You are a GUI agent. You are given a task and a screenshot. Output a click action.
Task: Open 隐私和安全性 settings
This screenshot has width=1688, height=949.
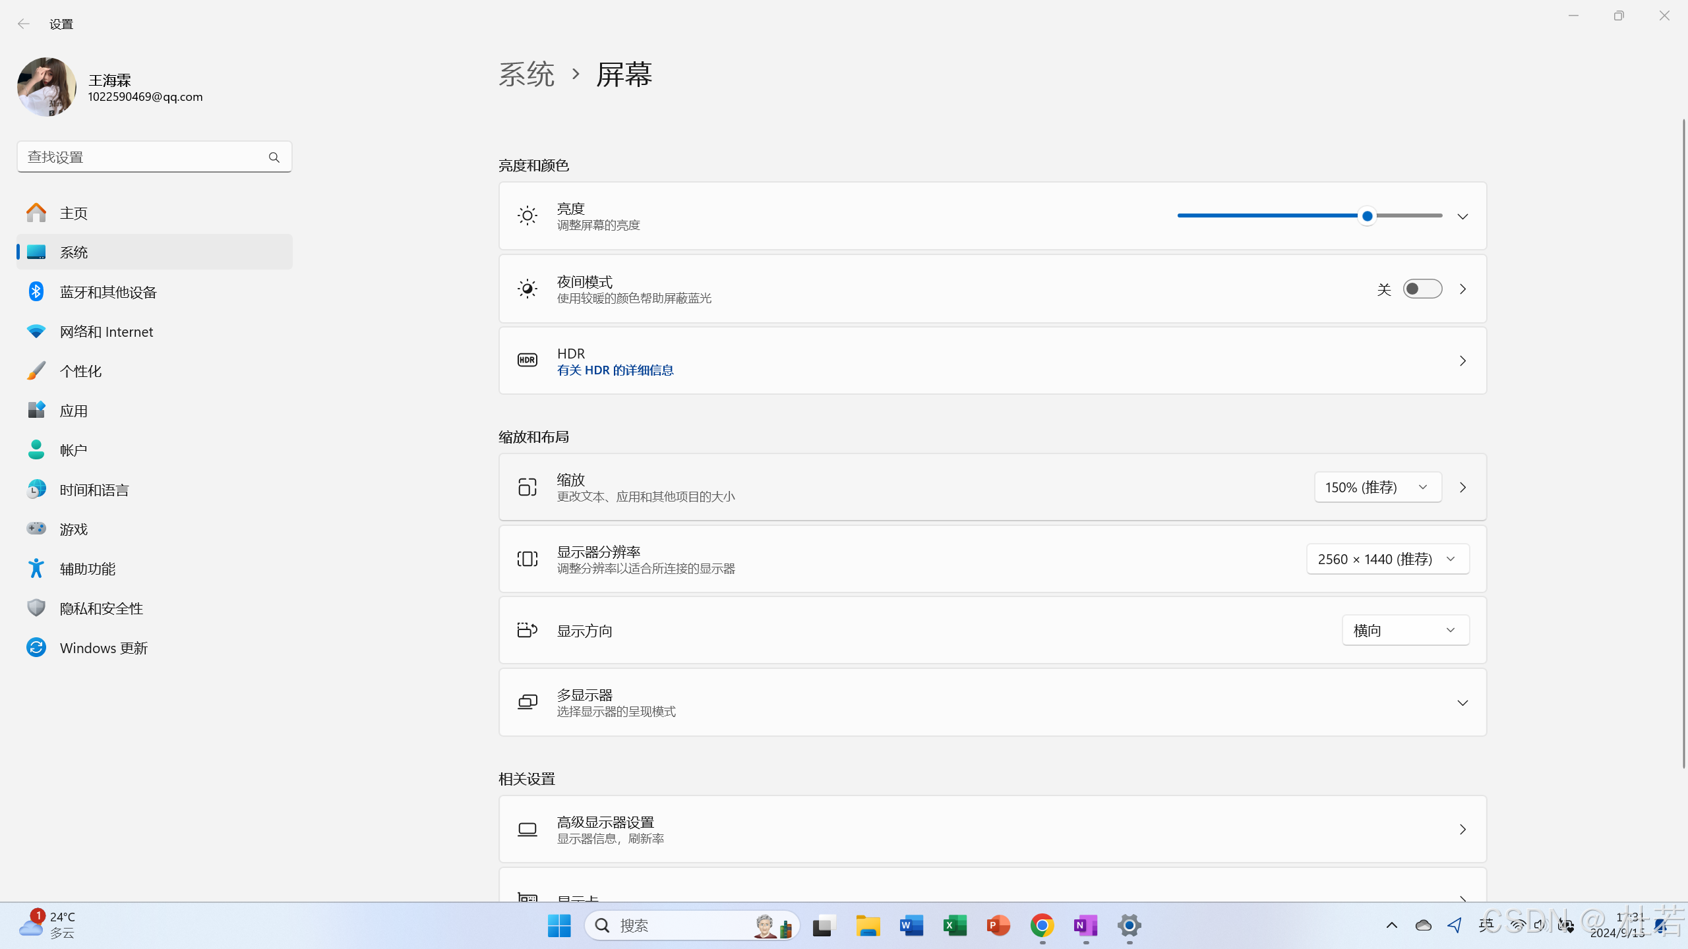101,608
